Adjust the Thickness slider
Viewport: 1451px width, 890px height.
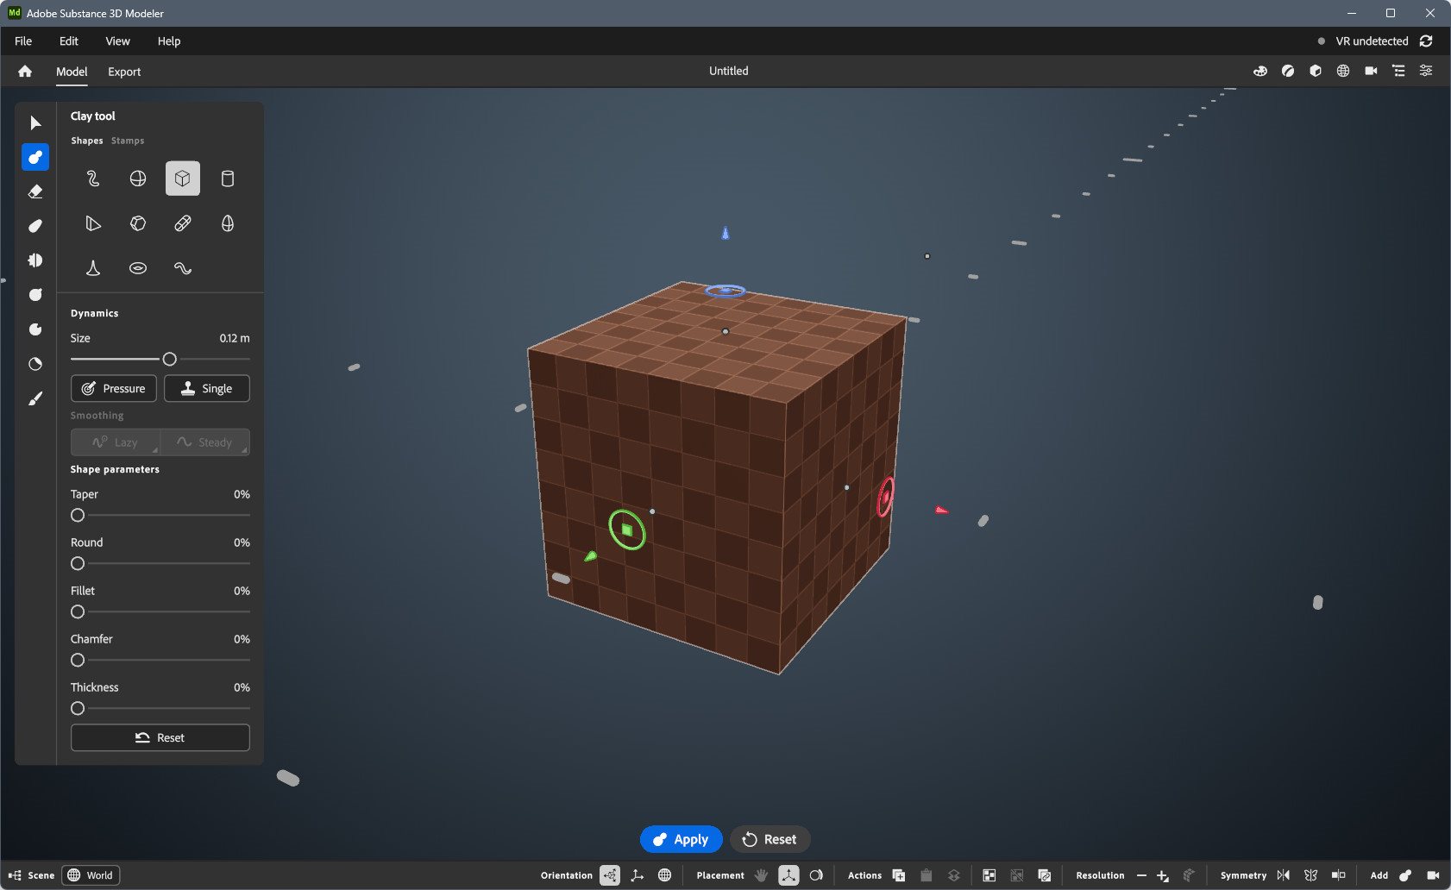click(160, 708)
